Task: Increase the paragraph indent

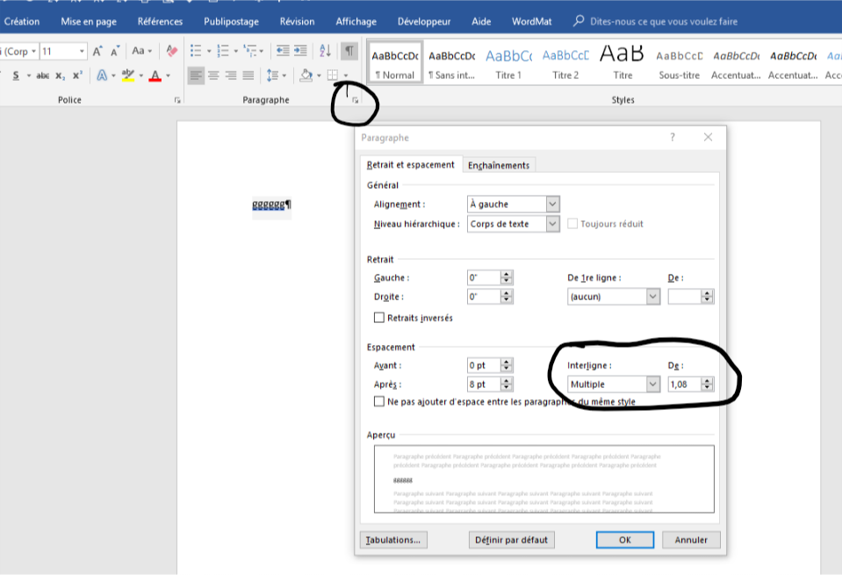Action: tap(300, 51)
